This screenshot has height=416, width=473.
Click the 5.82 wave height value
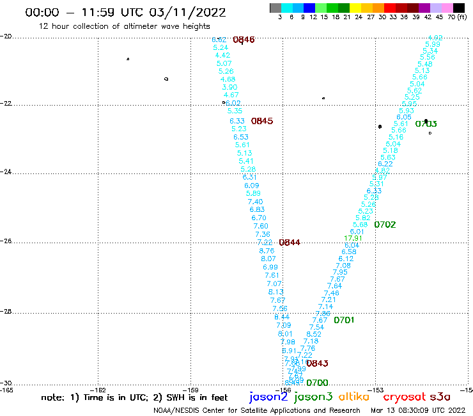click(362, 218)
